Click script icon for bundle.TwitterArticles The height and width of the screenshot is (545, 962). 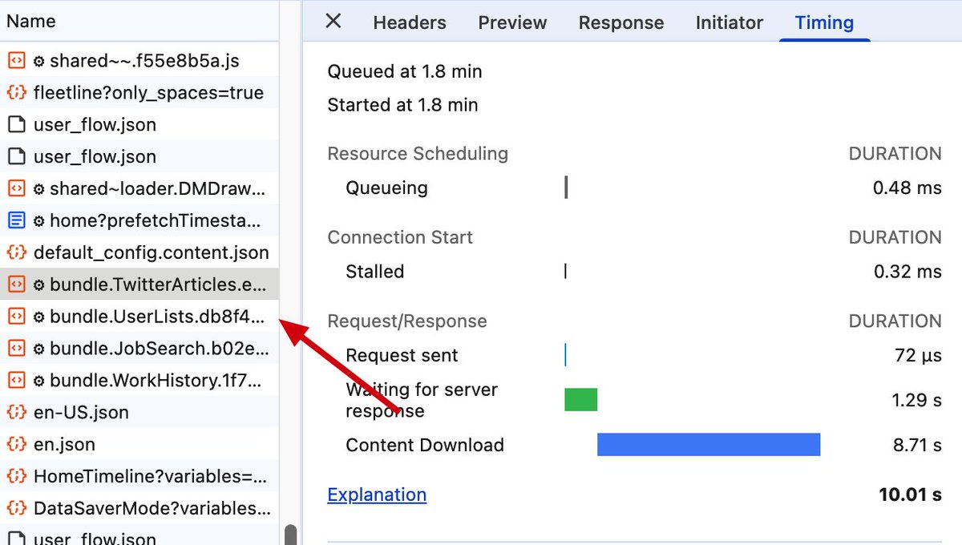(x=16, y=285)
